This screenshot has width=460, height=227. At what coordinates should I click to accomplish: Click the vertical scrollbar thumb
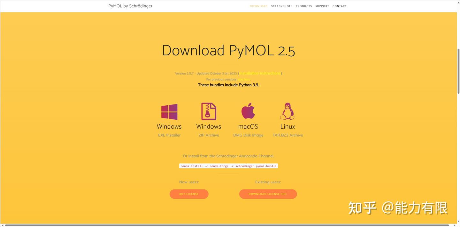tap(458, 71)
